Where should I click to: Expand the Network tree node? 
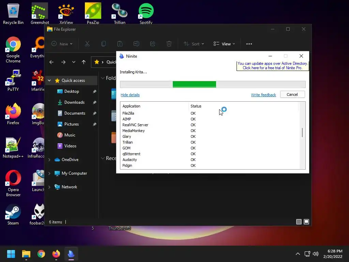coord(49,187)
